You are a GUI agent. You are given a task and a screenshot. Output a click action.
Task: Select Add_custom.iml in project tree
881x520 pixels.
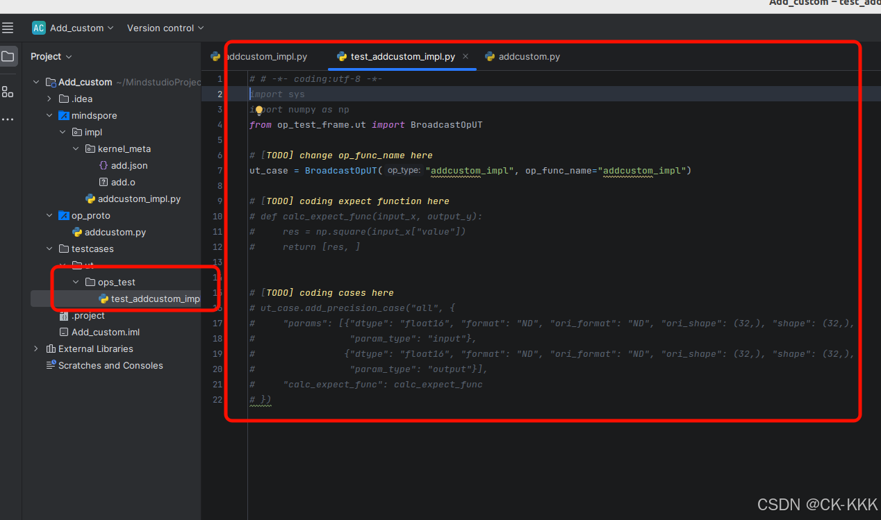(x=99, y=332)
